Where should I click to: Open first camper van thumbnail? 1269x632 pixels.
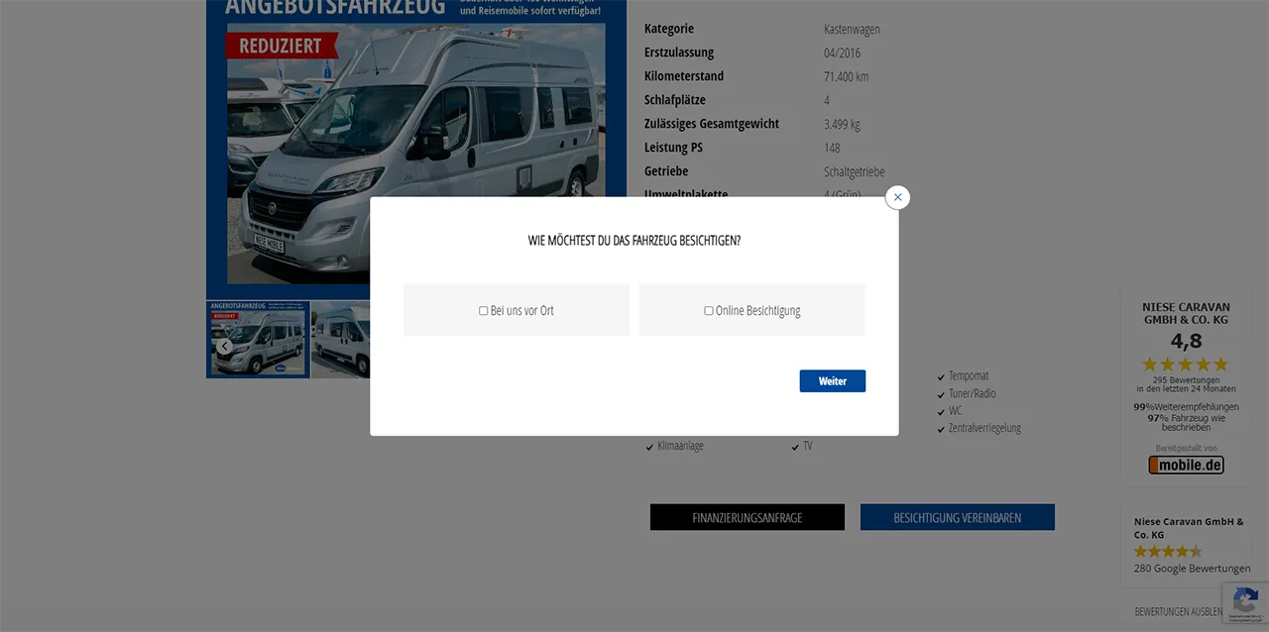point(258,340)
